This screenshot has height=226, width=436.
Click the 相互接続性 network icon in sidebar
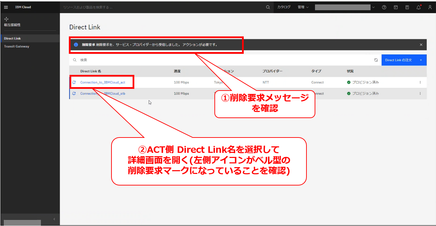coord(6,19)
